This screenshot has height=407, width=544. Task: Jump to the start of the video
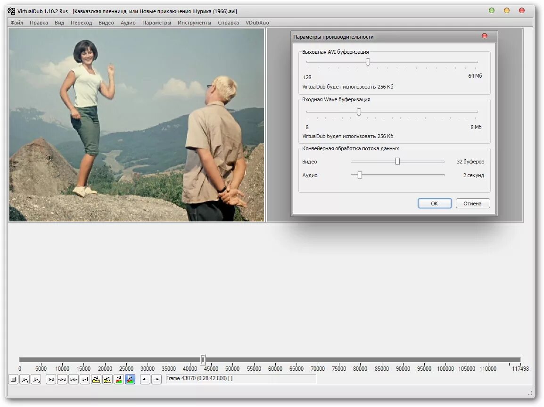(51, 380)
